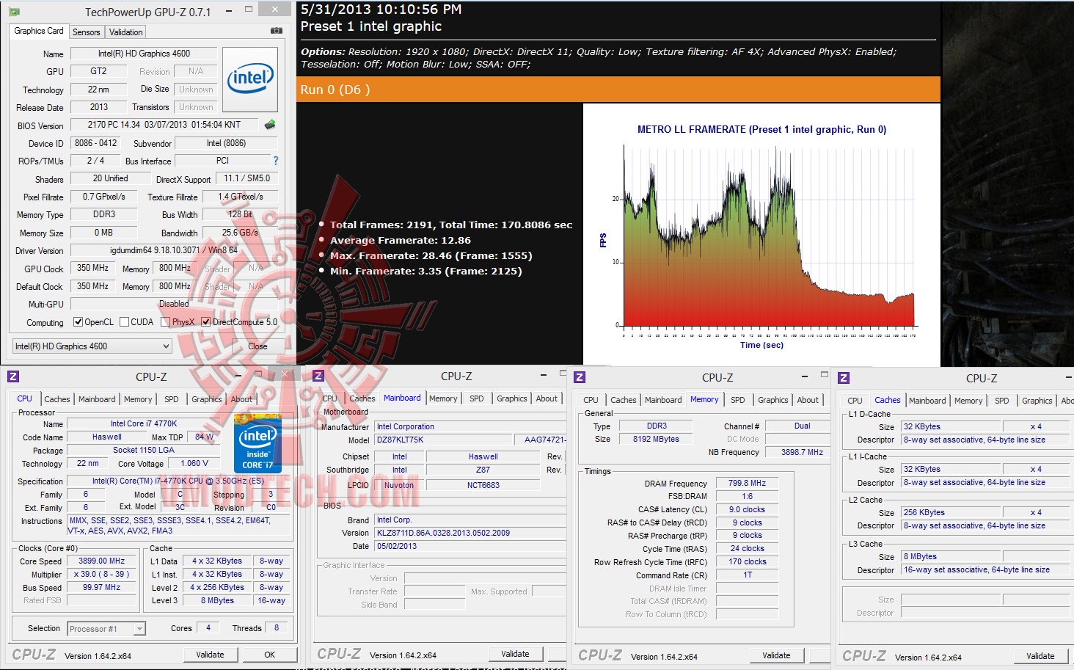Click the orange Run 0 (D6) header bar
Screen dimensions: 1074x670
618,90
